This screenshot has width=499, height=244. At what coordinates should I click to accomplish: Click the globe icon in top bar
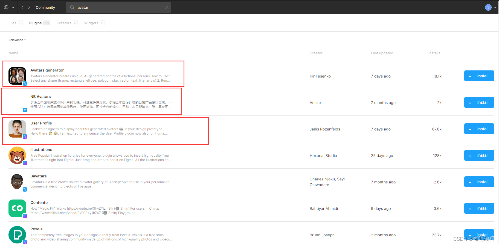click(x=6, y=7)
